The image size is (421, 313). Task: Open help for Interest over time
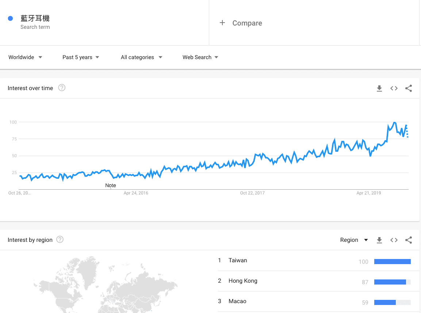pyautogui.click(x=62, y=88)
